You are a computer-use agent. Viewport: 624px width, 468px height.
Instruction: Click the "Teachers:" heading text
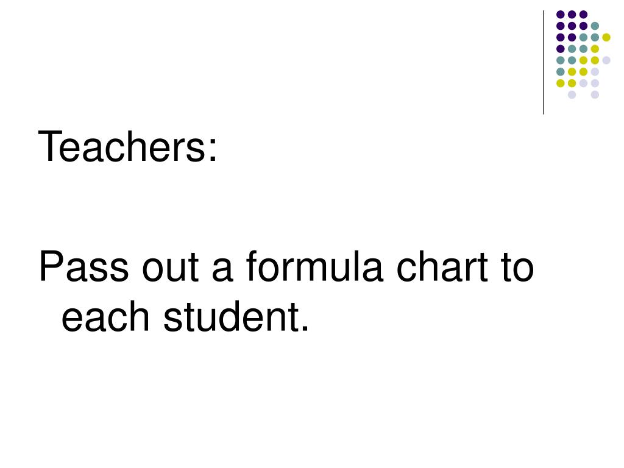pos(128,146)
